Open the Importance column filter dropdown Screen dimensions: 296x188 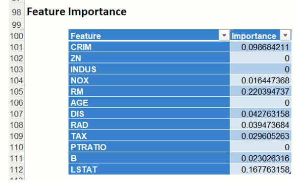pos(285,35)
